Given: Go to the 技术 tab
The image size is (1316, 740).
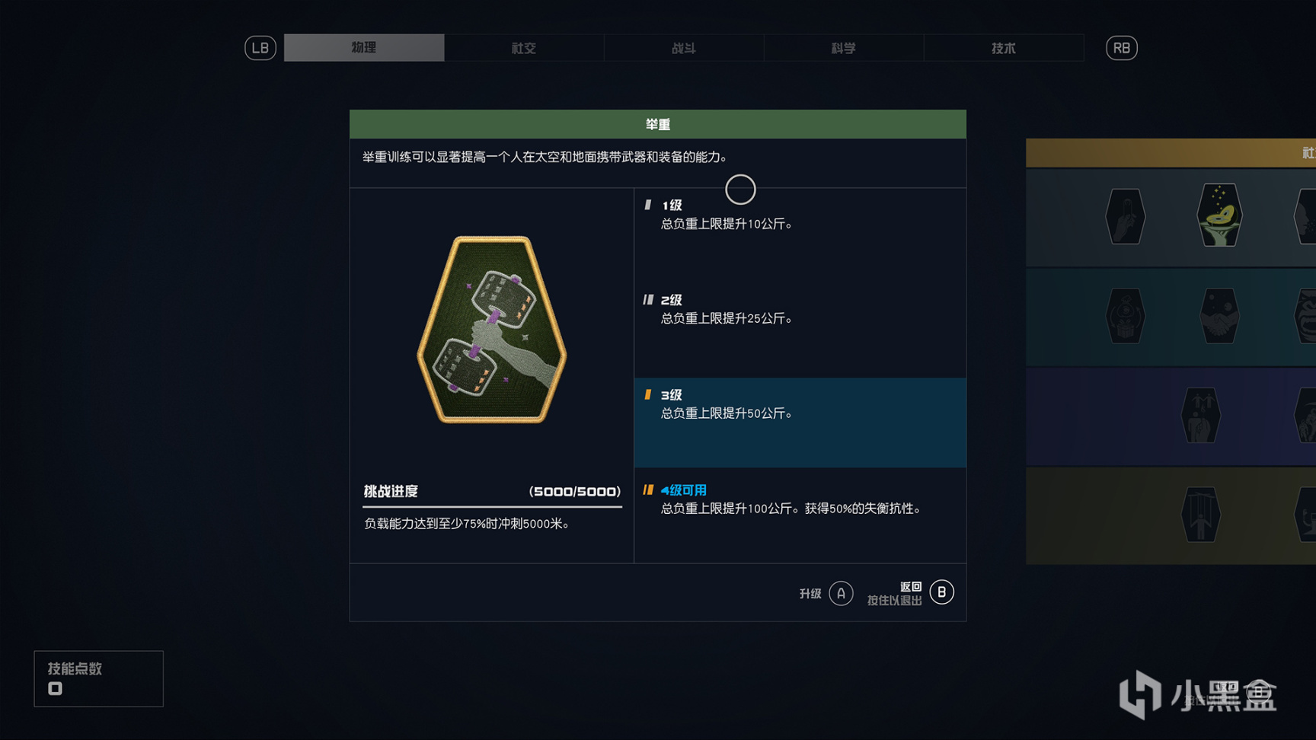Looking at the screenshot, I should [x=1004, y=48].
